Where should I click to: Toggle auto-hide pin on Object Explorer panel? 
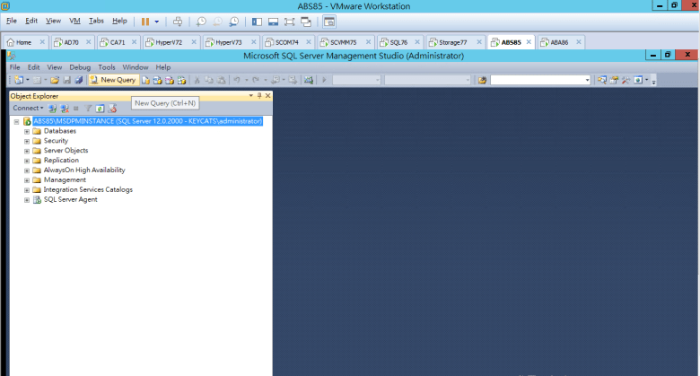(258, 95)
